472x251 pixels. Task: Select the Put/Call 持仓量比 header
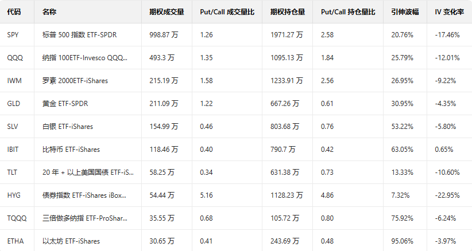click(x=348, y=11)
